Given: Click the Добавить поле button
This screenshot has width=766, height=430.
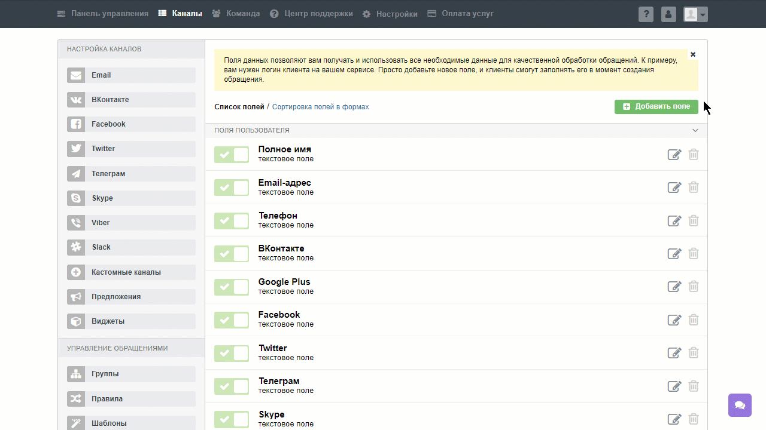Looking at the screenshot, I should coord(656,106).
